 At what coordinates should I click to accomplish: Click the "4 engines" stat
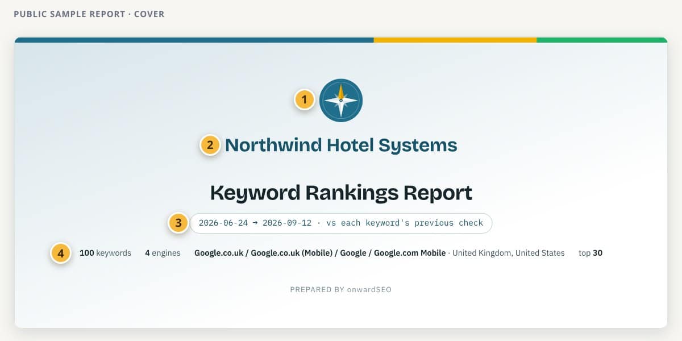coord(163,253)
